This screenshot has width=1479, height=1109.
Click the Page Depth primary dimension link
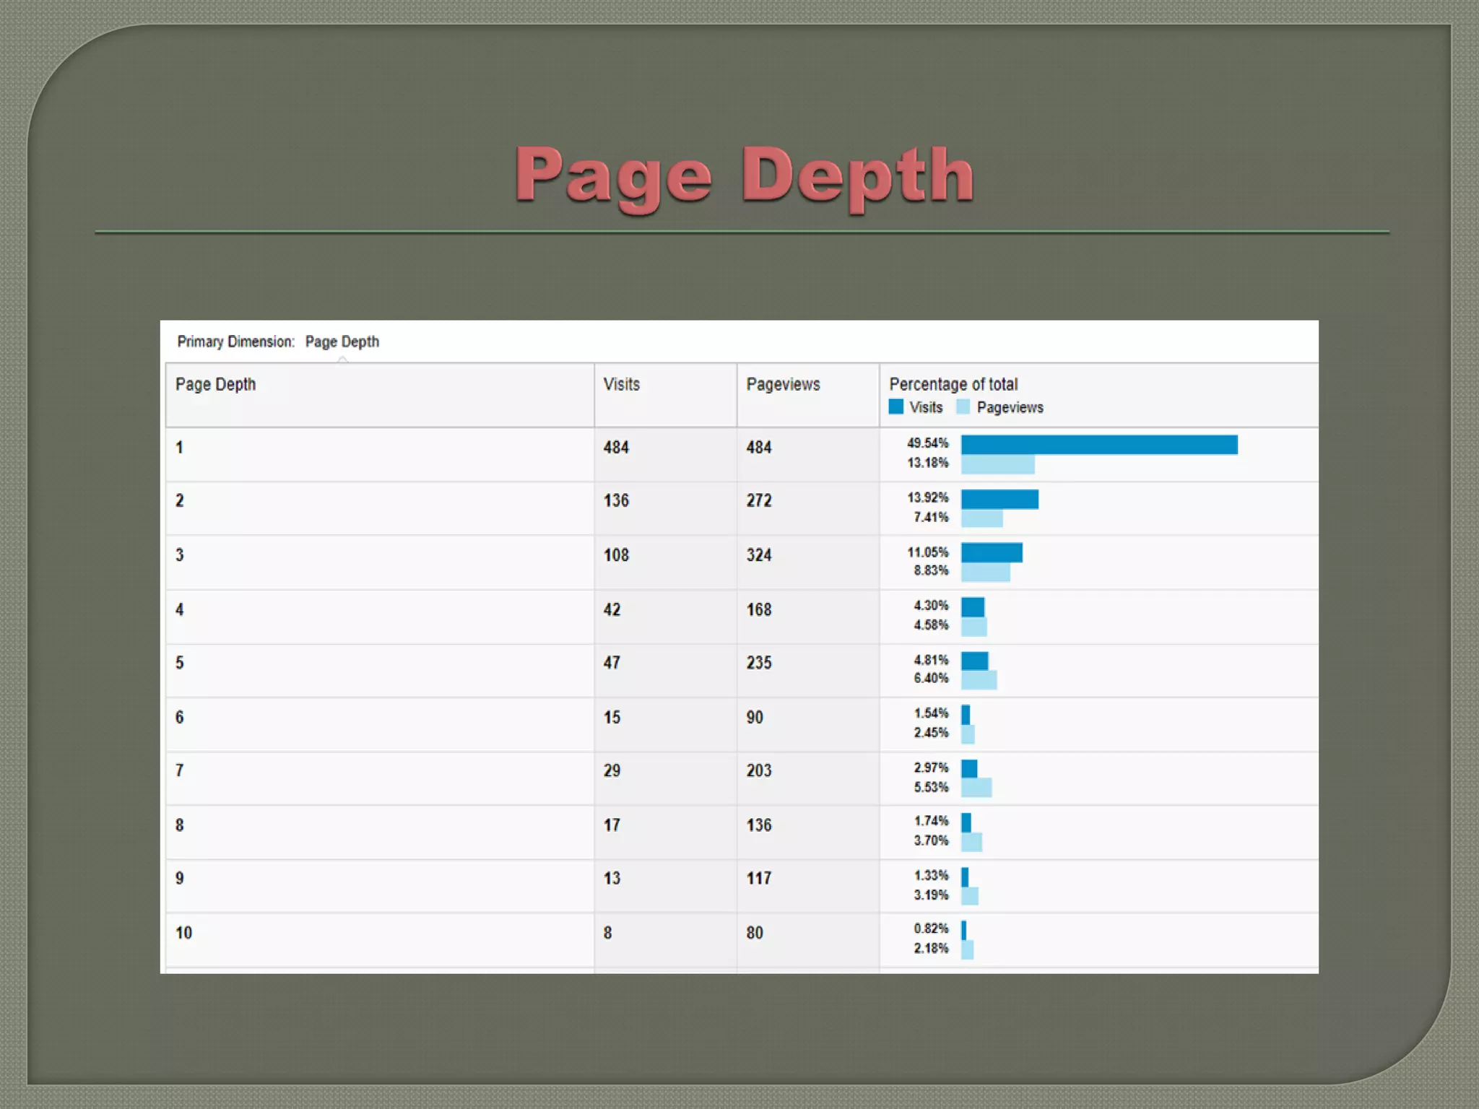[x=342, y=342]
